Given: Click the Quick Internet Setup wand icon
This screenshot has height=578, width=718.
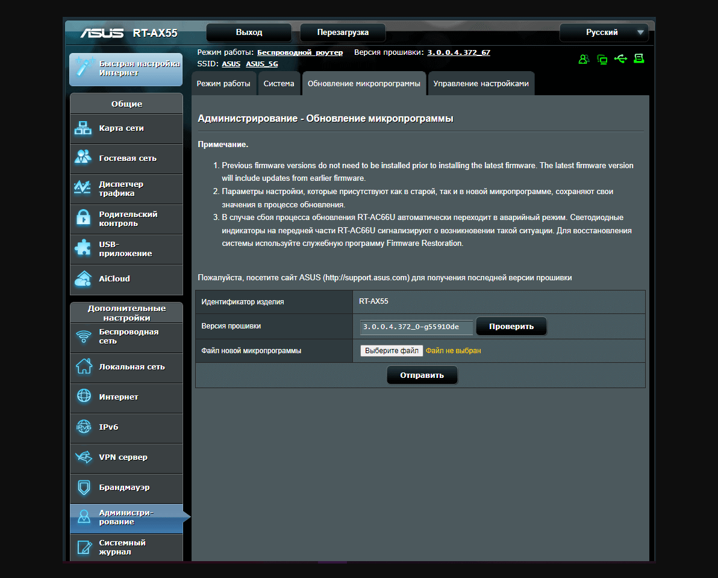Looking at the screenshot, I should point(84,67).
